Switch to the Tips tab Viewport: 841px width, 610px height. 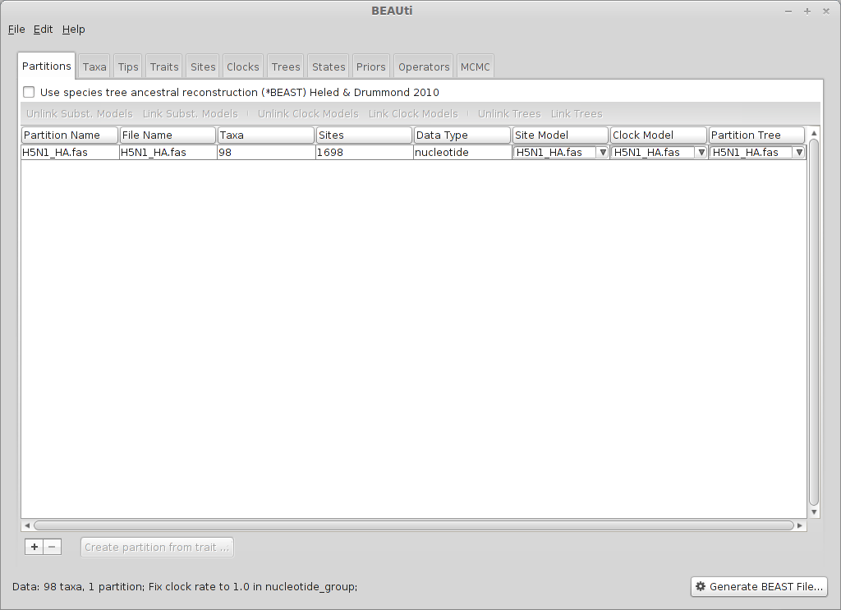coord(128,67)
